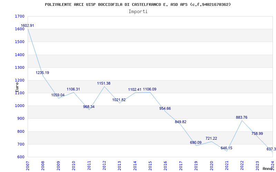
Task: Select the 1059.04 value label
Action: pyautogui.click(x=58, y=95)
